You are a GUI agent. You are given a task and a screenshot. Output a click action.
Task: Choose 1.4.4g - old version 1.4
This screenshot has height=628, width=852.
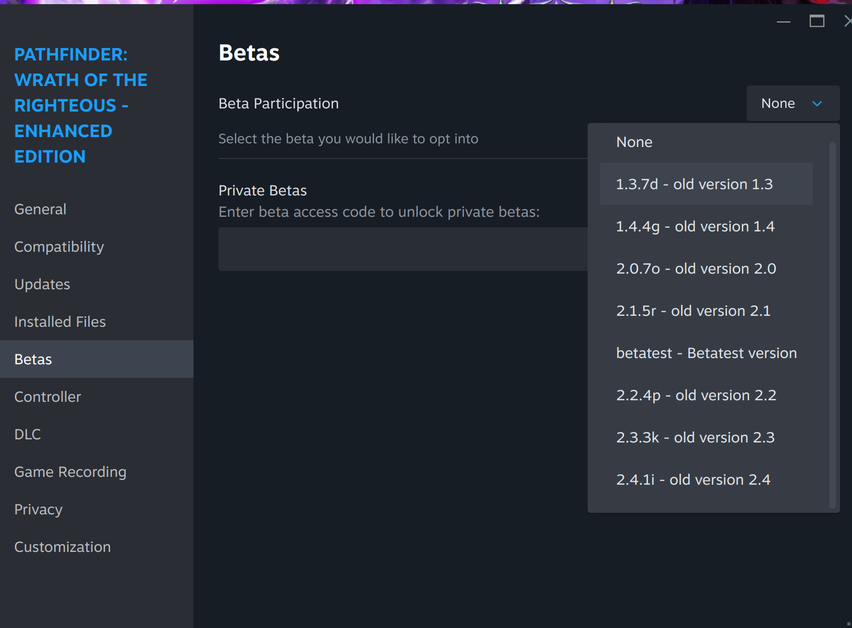click(707, 226)
